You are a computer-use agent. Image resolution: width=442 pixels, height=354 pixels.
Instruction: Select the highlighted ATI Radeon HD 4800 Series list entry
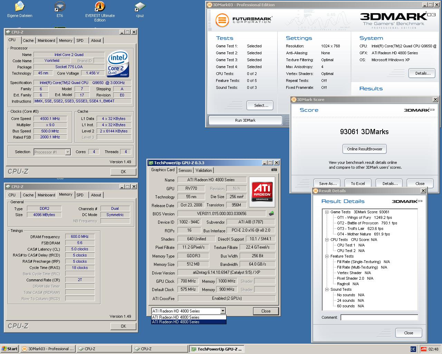tap(189, 322)
